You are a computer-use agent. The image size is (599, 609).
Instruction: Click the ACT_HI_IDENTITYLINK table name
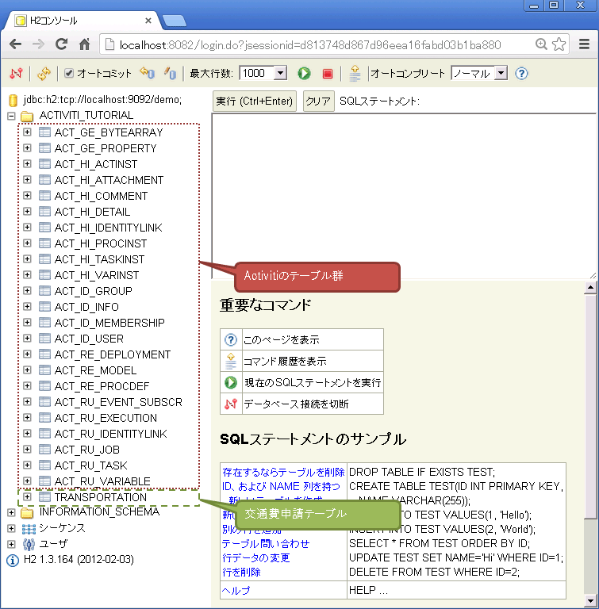[109, 228]
